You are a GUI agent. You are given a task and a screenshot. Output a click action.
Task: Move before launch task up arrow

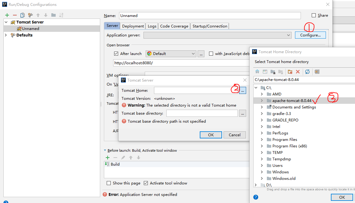pos(130,158)
